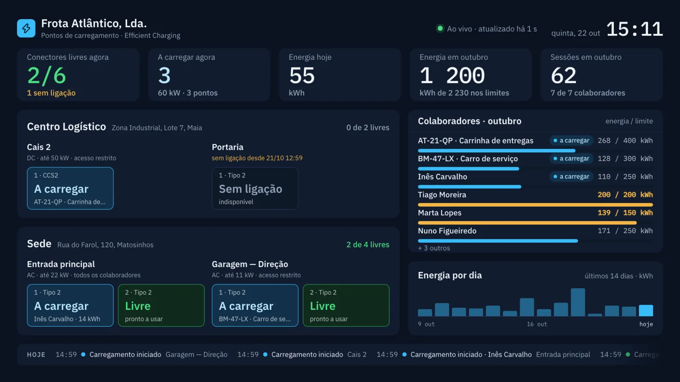Select Entrada principal connector 1 charging card
The image size is (680, 382).
tap(70, 305)
